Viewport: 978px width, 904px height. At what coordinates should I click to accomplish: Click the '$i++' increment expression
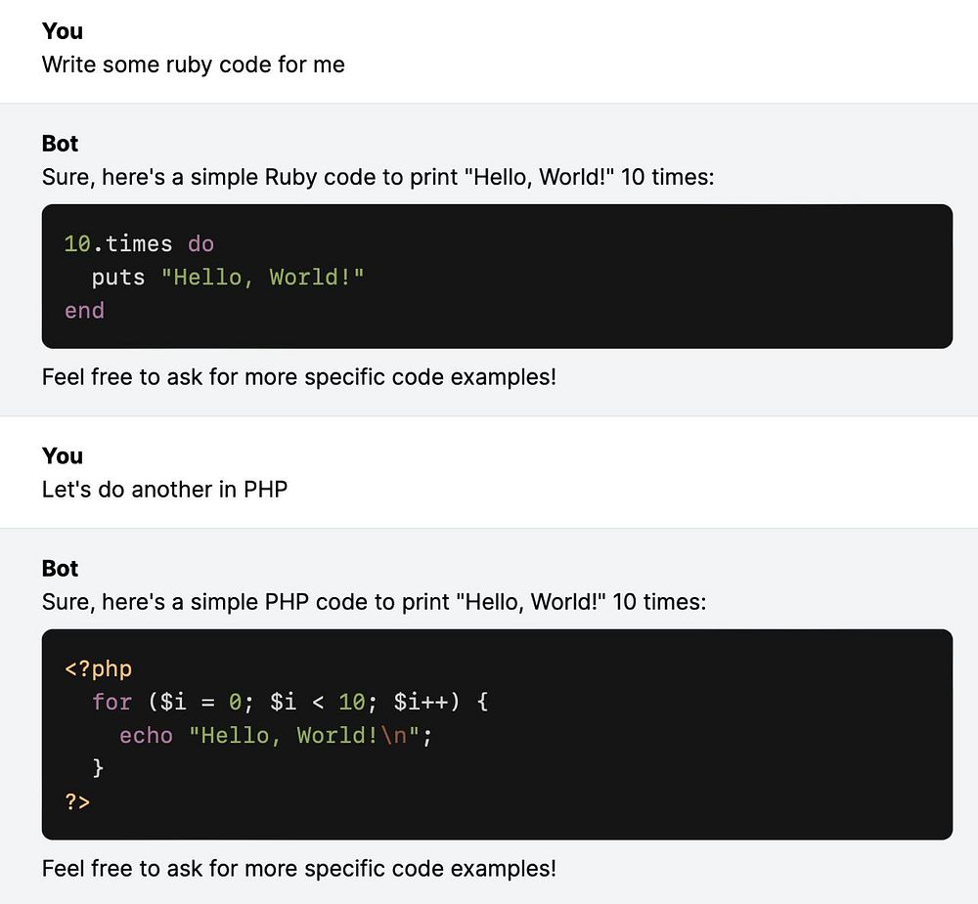pyautogui.click(x=421, y=702)
